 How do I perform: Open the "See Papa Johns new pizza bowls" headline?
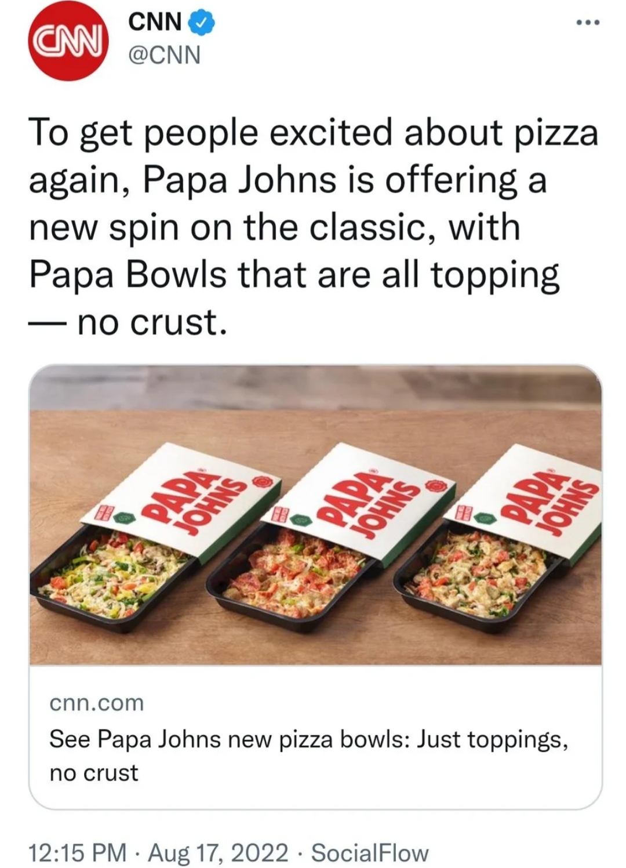(308, 739)
